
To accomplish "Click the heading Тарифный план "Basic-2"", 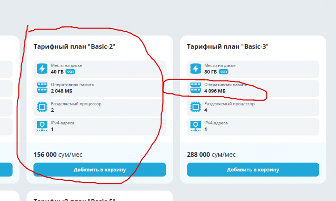I will [x=74, y=46].
